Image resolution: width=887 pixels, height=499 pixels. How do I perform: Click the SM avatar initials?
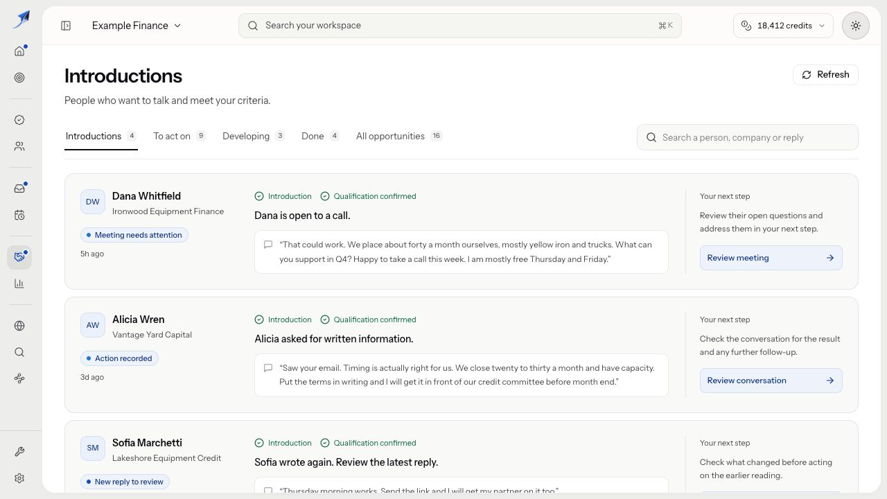(x=93, y=448)
